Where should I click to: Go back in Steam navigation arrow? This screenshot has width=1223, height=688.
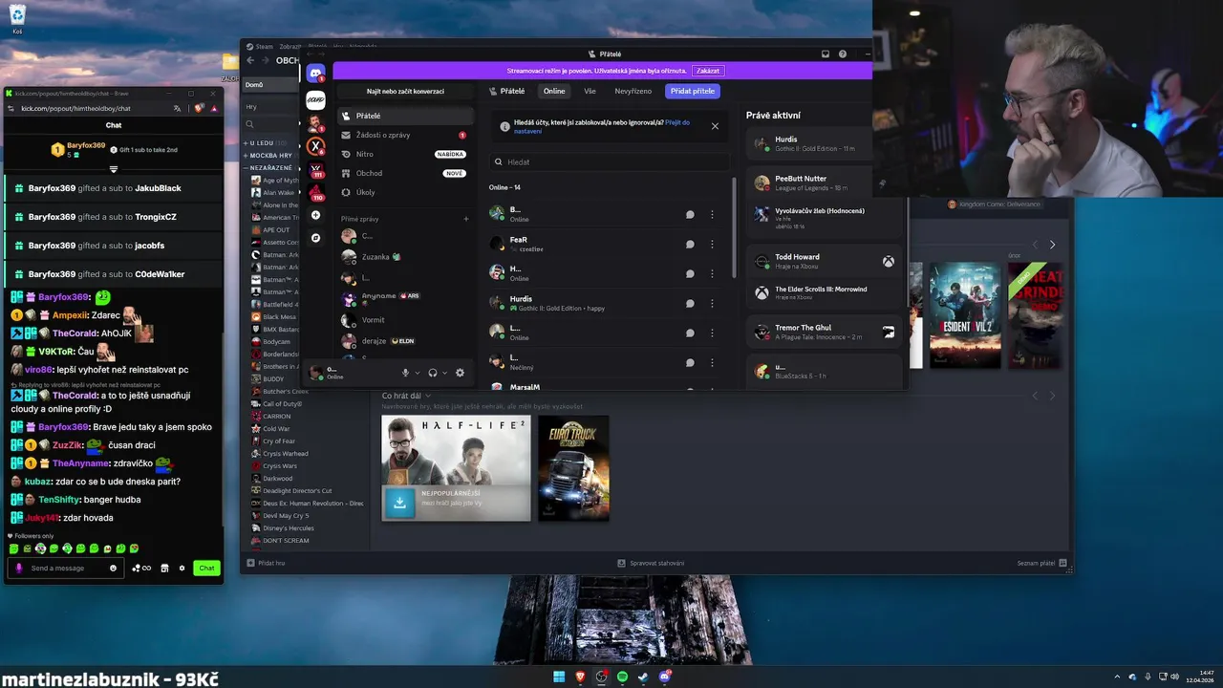(251, 60)
